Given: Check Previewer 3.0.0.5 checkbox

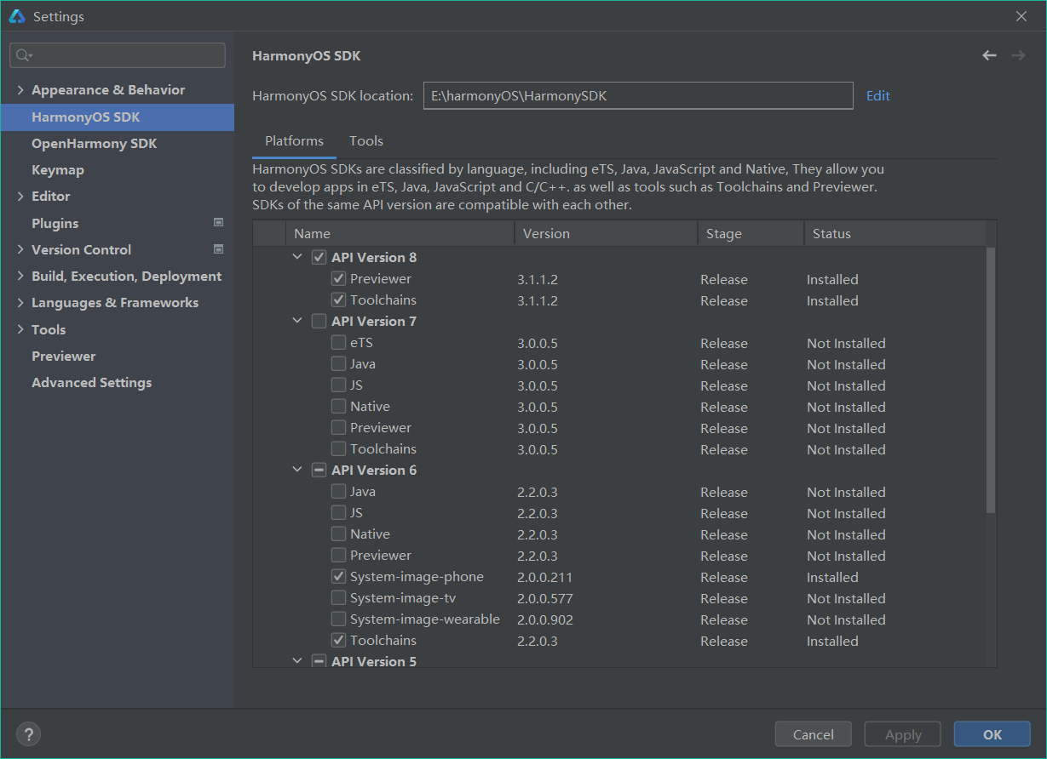Looking at the screenshot, I should click(338, 427).
